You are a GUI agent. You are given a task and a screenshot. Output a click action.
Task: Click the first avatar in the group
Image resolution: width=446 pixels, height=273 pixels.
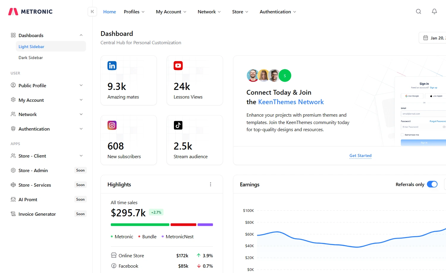(x=253, y=76)
